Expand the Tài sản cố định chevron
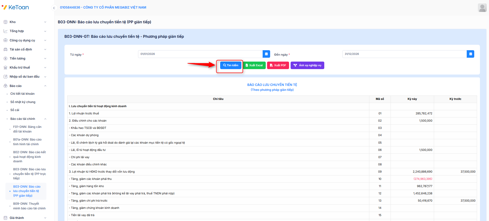 tap(45, 49)
